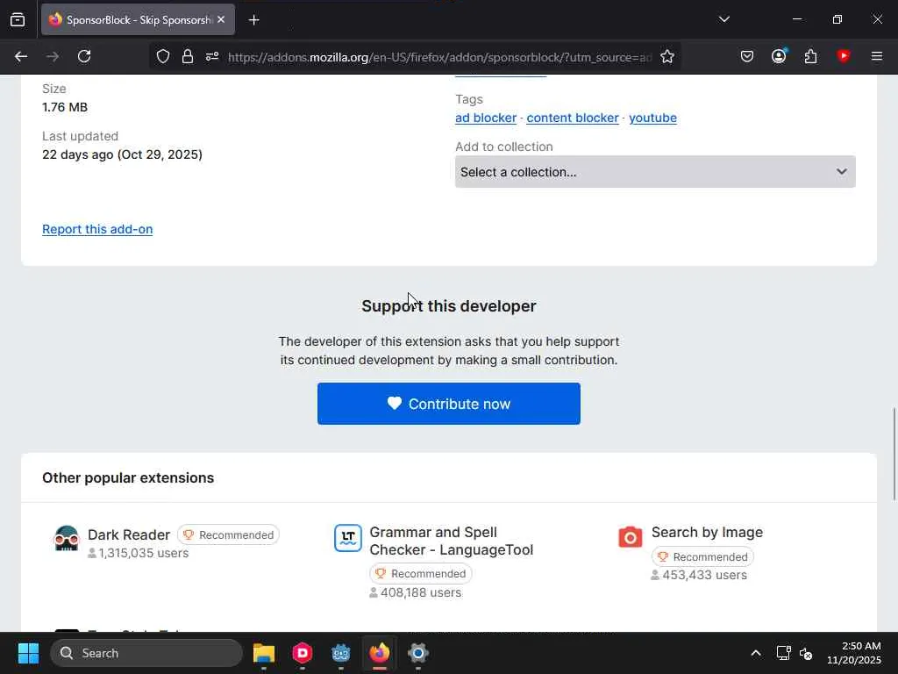
Task: Select the '1.76 MB' size value
Action: pos(65,107)
